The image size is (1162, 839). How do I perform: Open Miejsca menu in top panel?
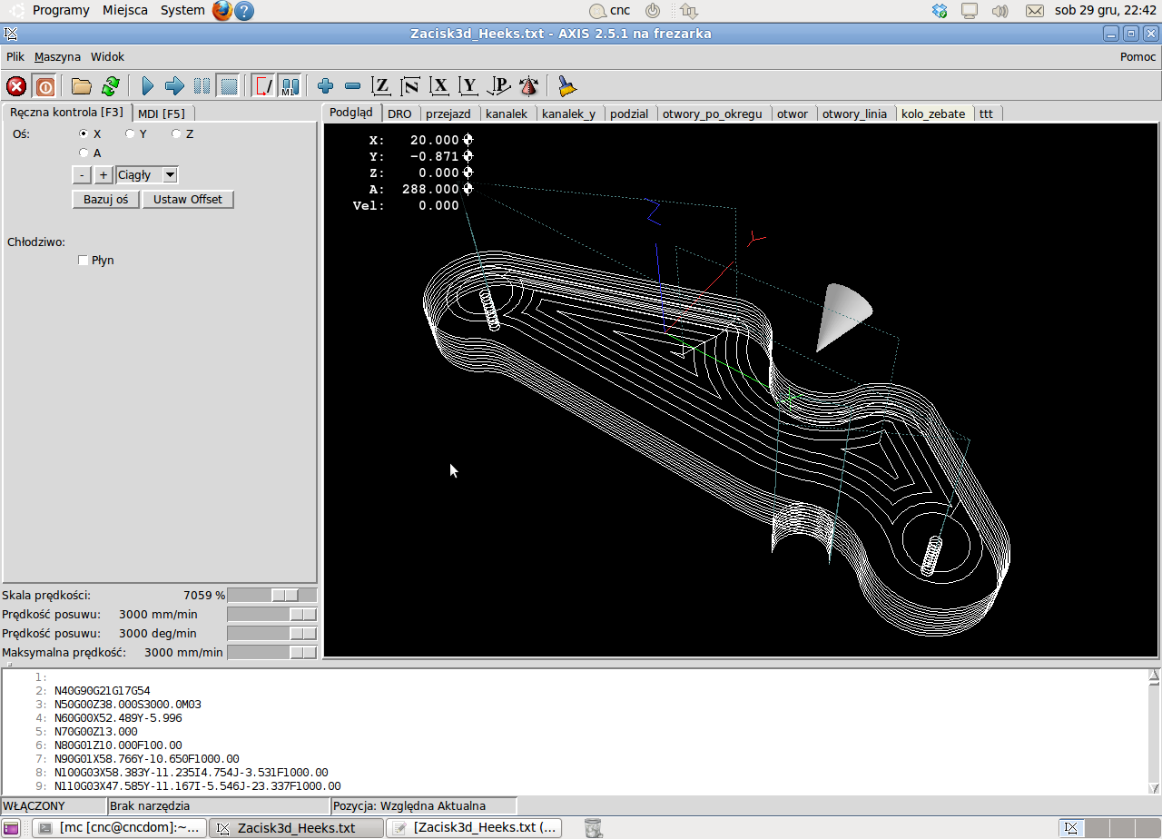coord(125,11)
